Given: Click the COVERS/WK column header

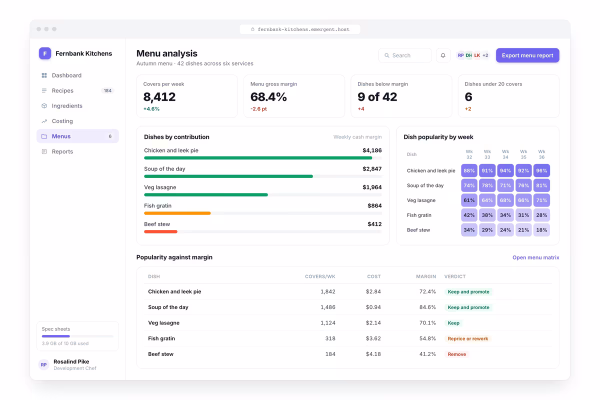Looking at the screenshot, I should click(320, 276).
